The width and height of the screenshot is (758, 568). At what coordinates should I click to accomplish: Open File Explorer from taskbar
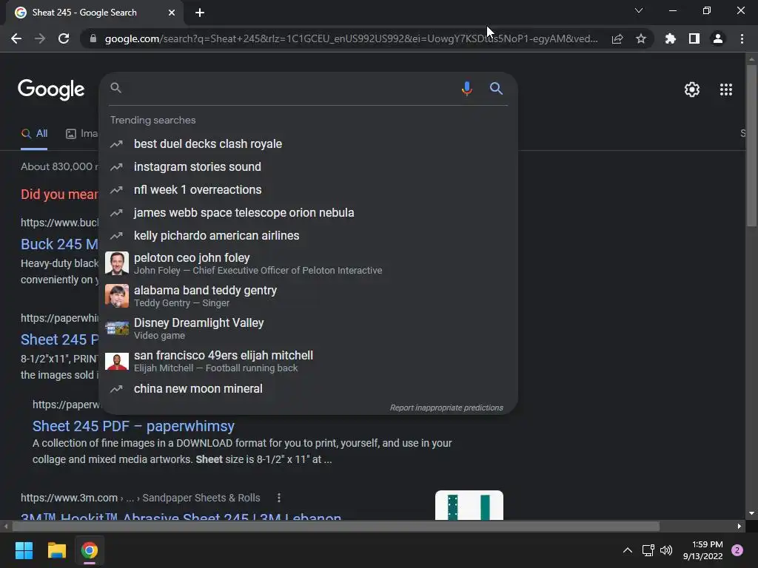pos(56,550)
